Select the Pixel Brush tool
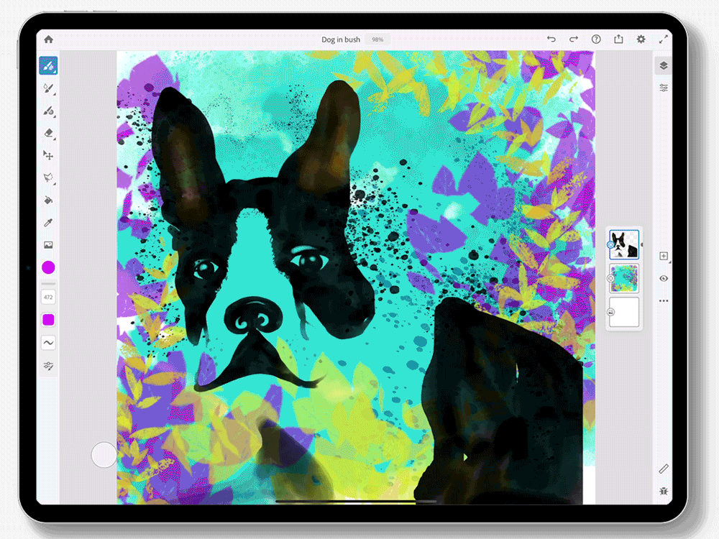 click(48, 66)
